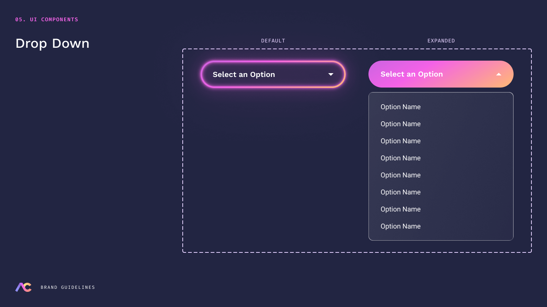Choose the fifth Option Name in the list

tap(401, 175)
